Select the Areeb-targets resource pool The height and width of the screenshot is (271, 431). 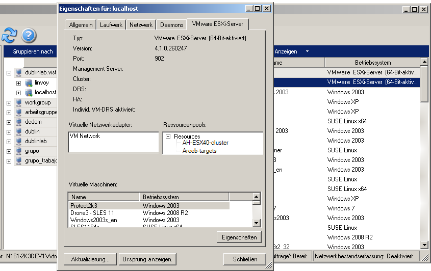(x=199, y=151)
